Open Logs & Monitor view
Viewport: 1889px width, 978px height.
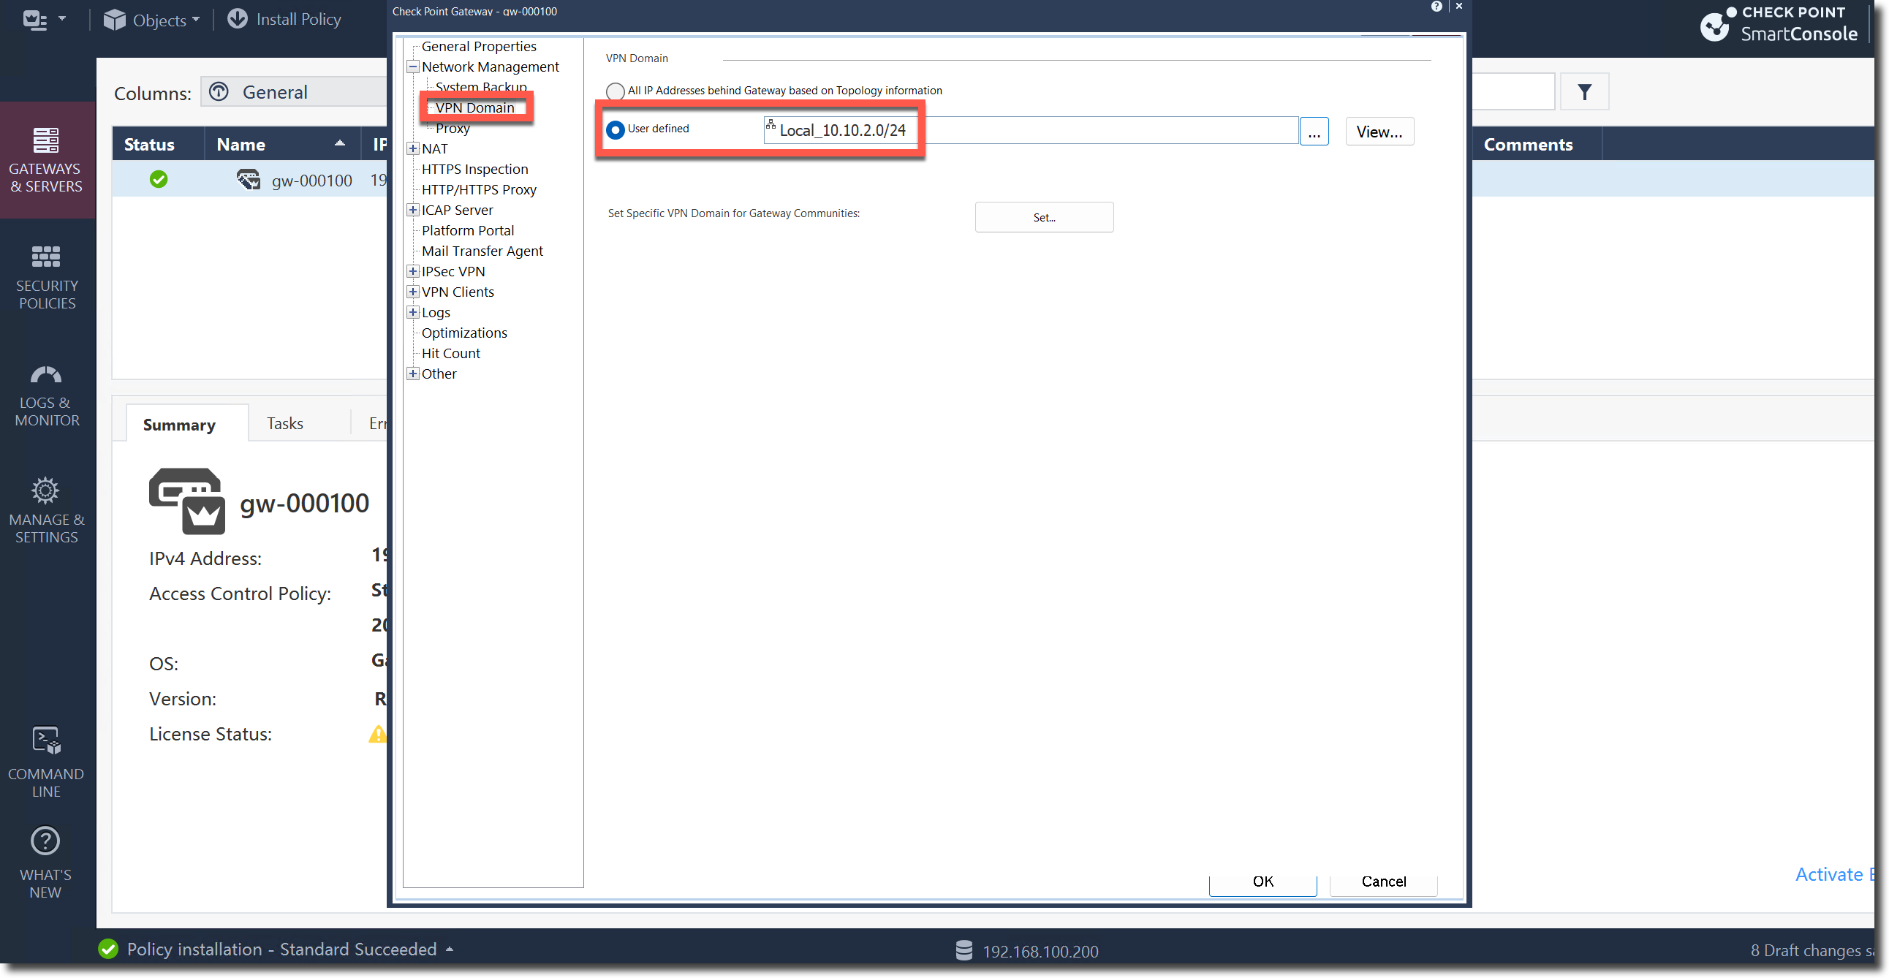click(46, 394)
